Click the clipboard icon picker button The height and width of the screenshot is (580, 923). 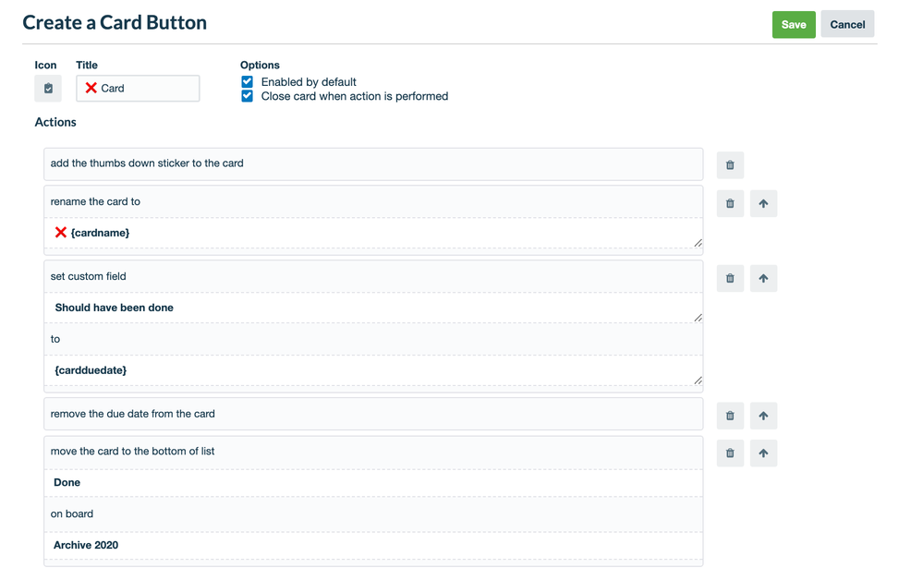click(x=48, y=89)
